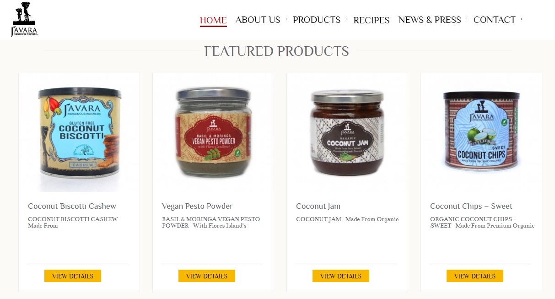Follow the Vegan Pesto Powder title link
Screen dimensions: 555x299
pos(197,206)
